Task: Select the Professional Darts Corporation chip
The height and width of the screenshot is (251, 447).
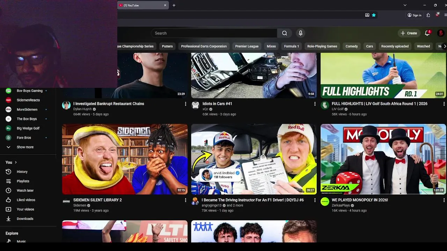Action: tap(204, 46)
